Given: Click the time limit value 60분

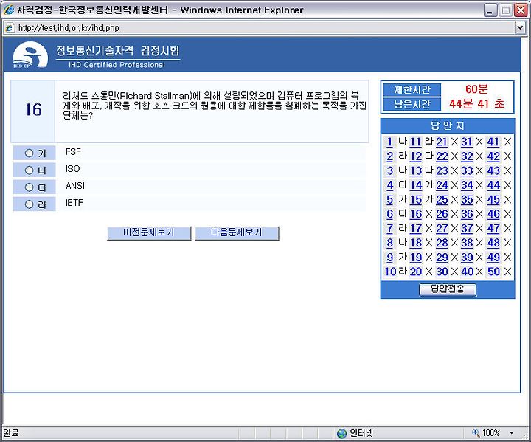Looking at the screenshot, I should [476, 89].
